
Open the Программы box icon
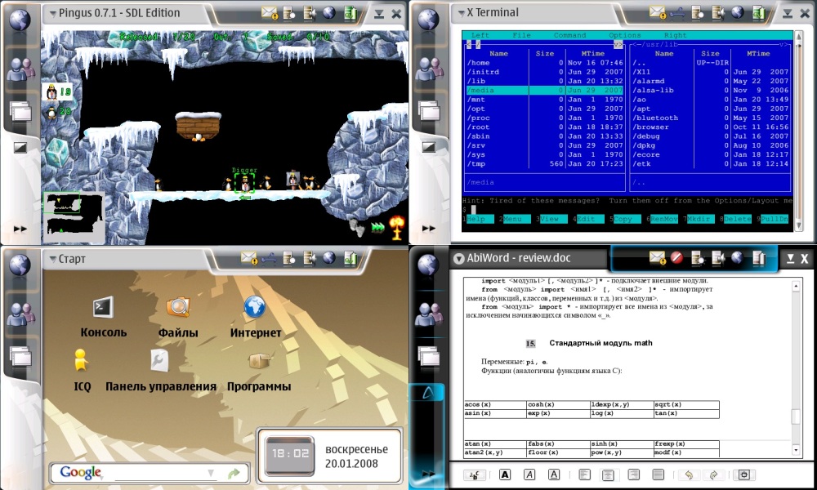259,360
